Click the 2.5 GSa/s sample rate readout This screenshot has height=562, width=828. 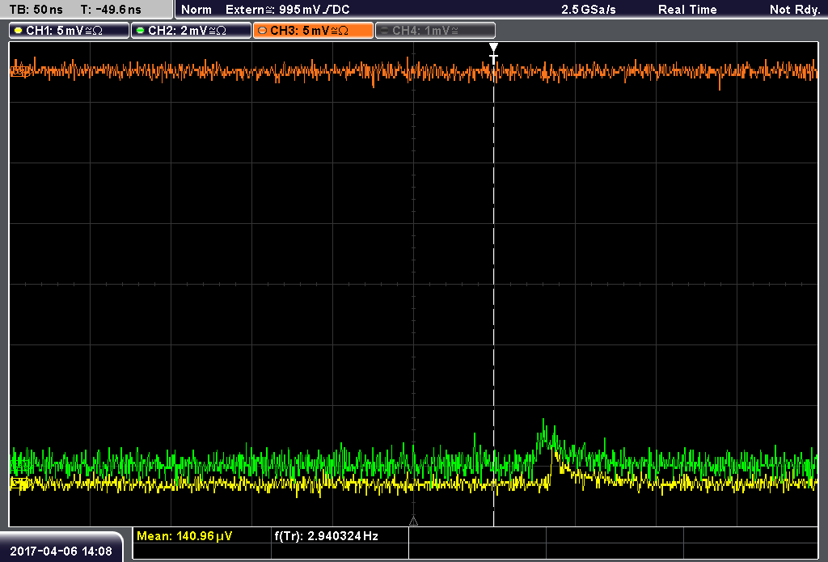tap(589, 10)
